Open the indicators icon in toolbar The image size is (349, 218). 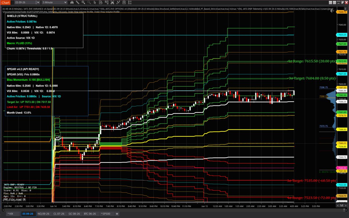click(112, 2)
